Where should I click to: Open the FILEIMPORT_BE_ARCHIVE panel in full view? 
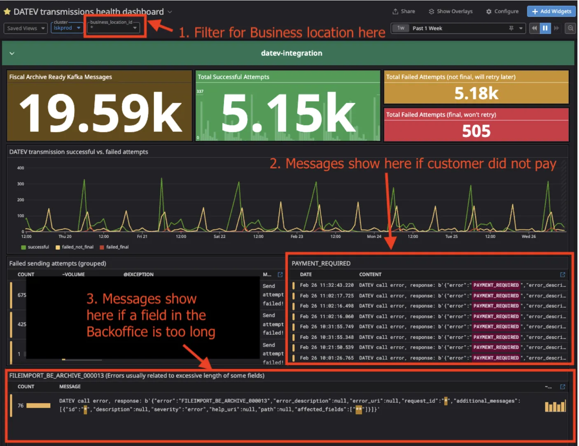coord(563,387)
